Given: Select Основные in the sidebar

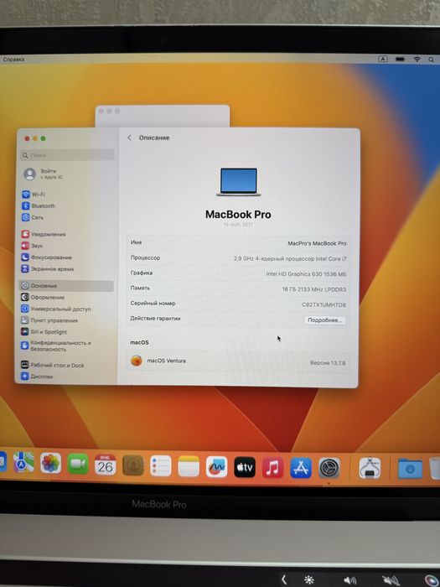Looking at the screenshot, I should click(x=66, y=286).
